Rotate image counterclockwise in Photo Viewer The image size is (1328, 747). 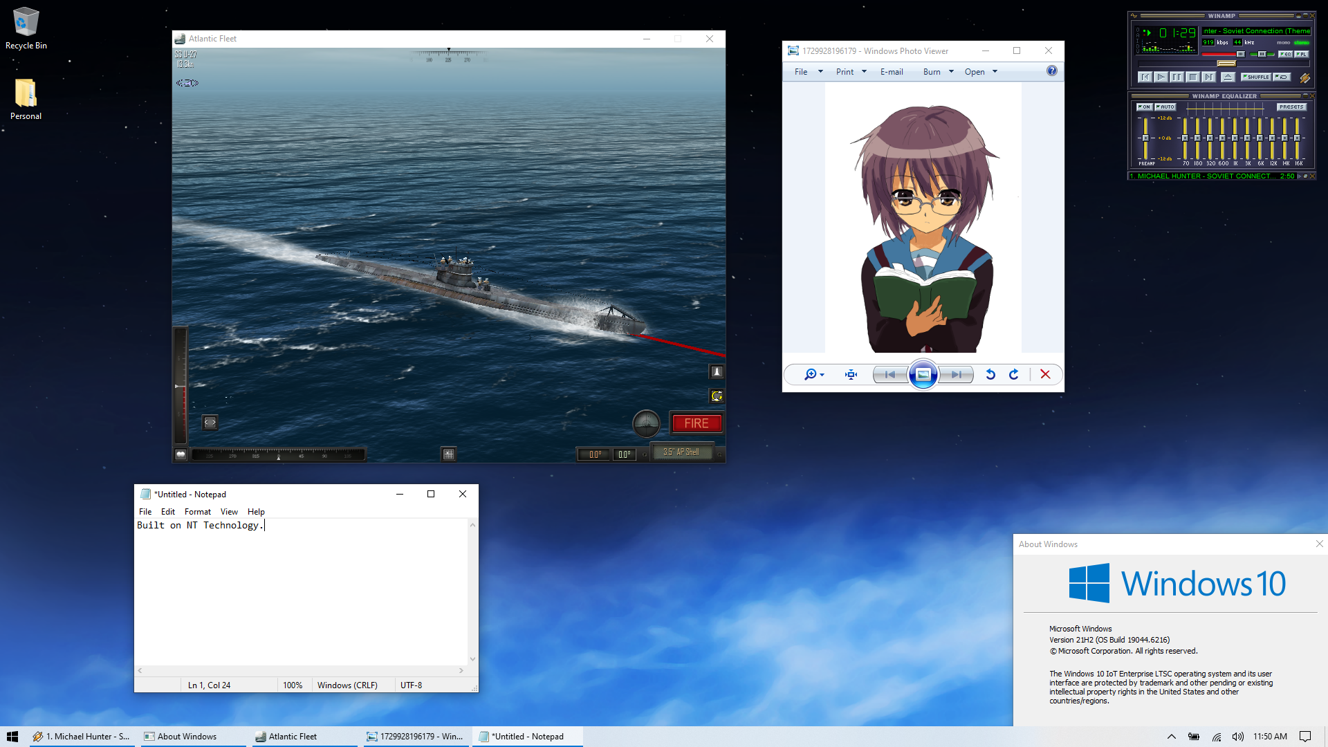(990, 374)
